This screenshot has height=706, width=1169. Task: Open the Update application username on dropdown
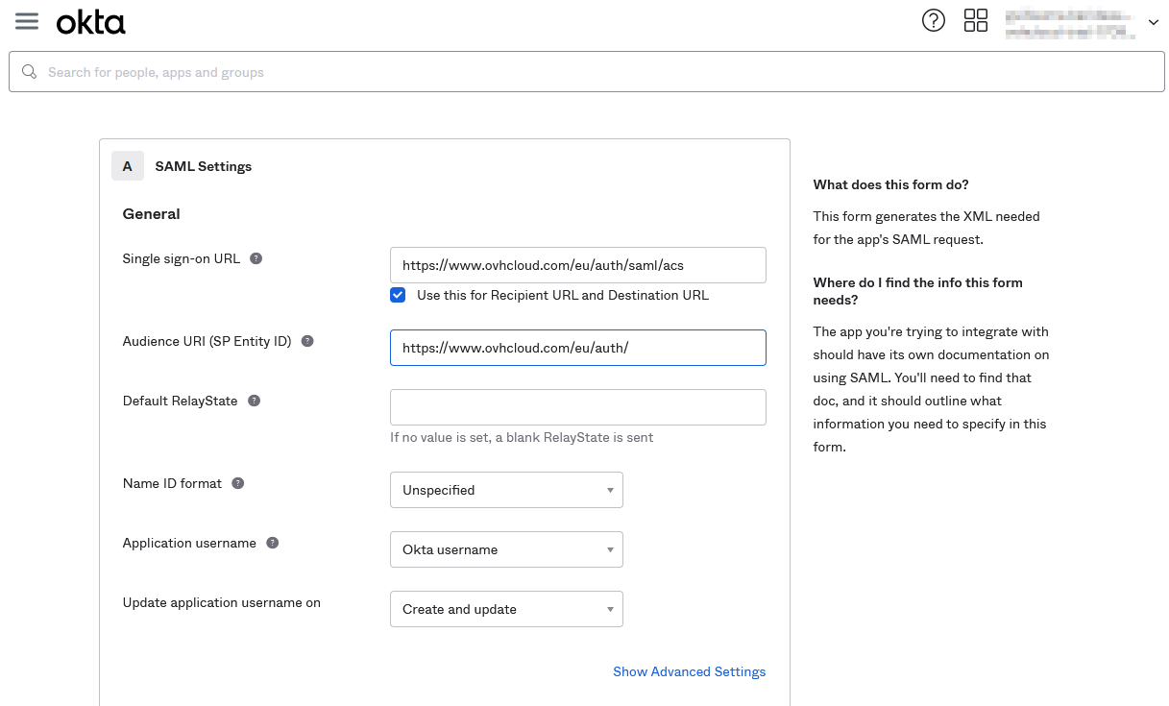coord(506,608)
